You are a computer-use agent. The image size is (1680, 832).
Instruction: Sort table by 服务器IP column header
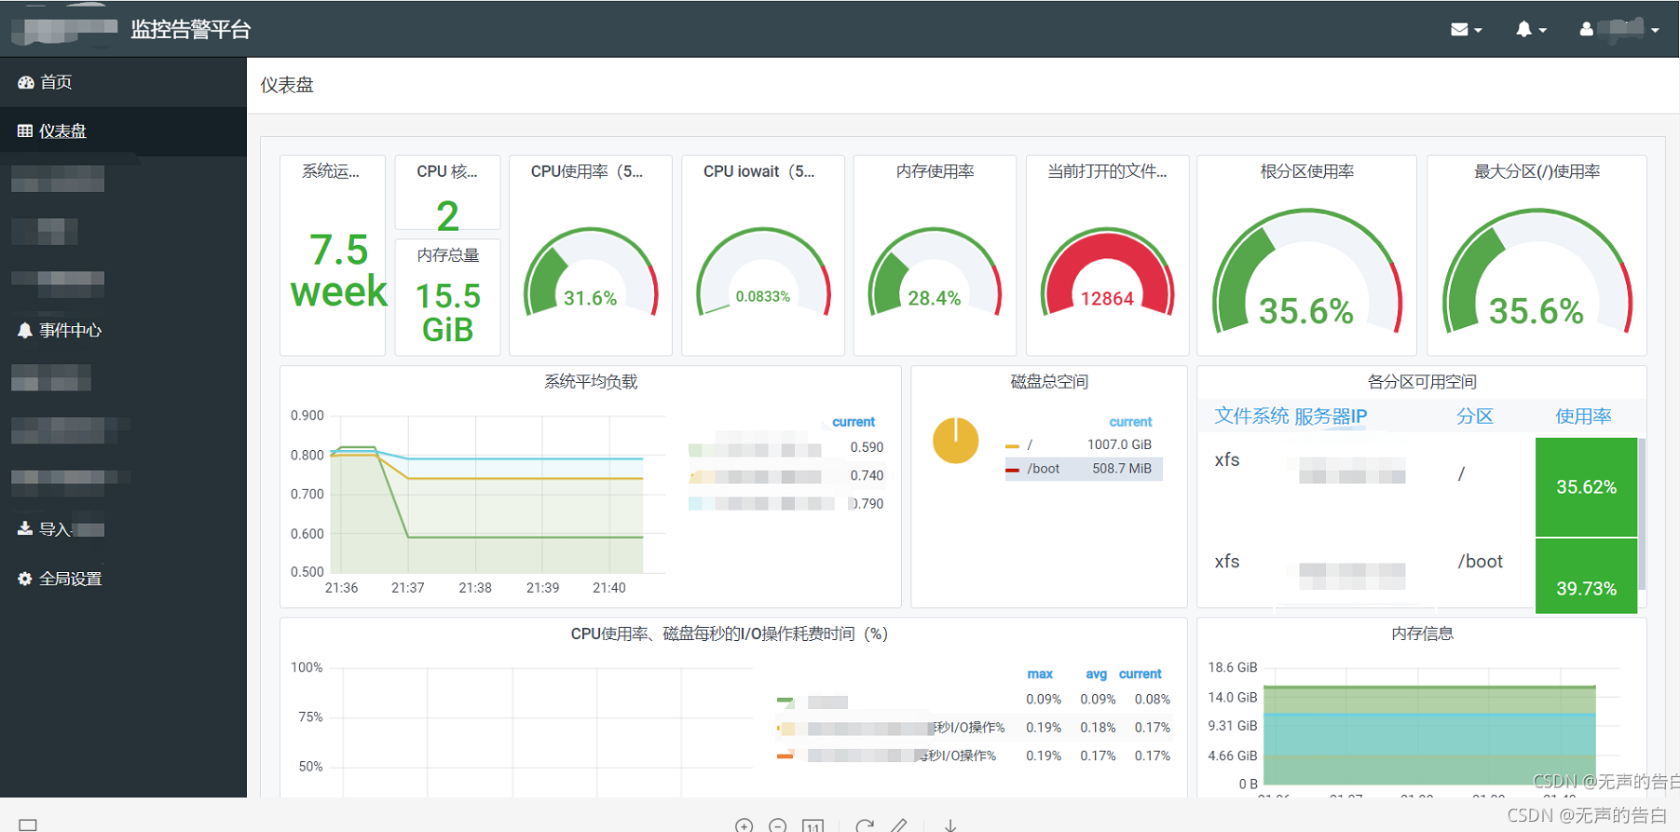[x=1331, y=416]
